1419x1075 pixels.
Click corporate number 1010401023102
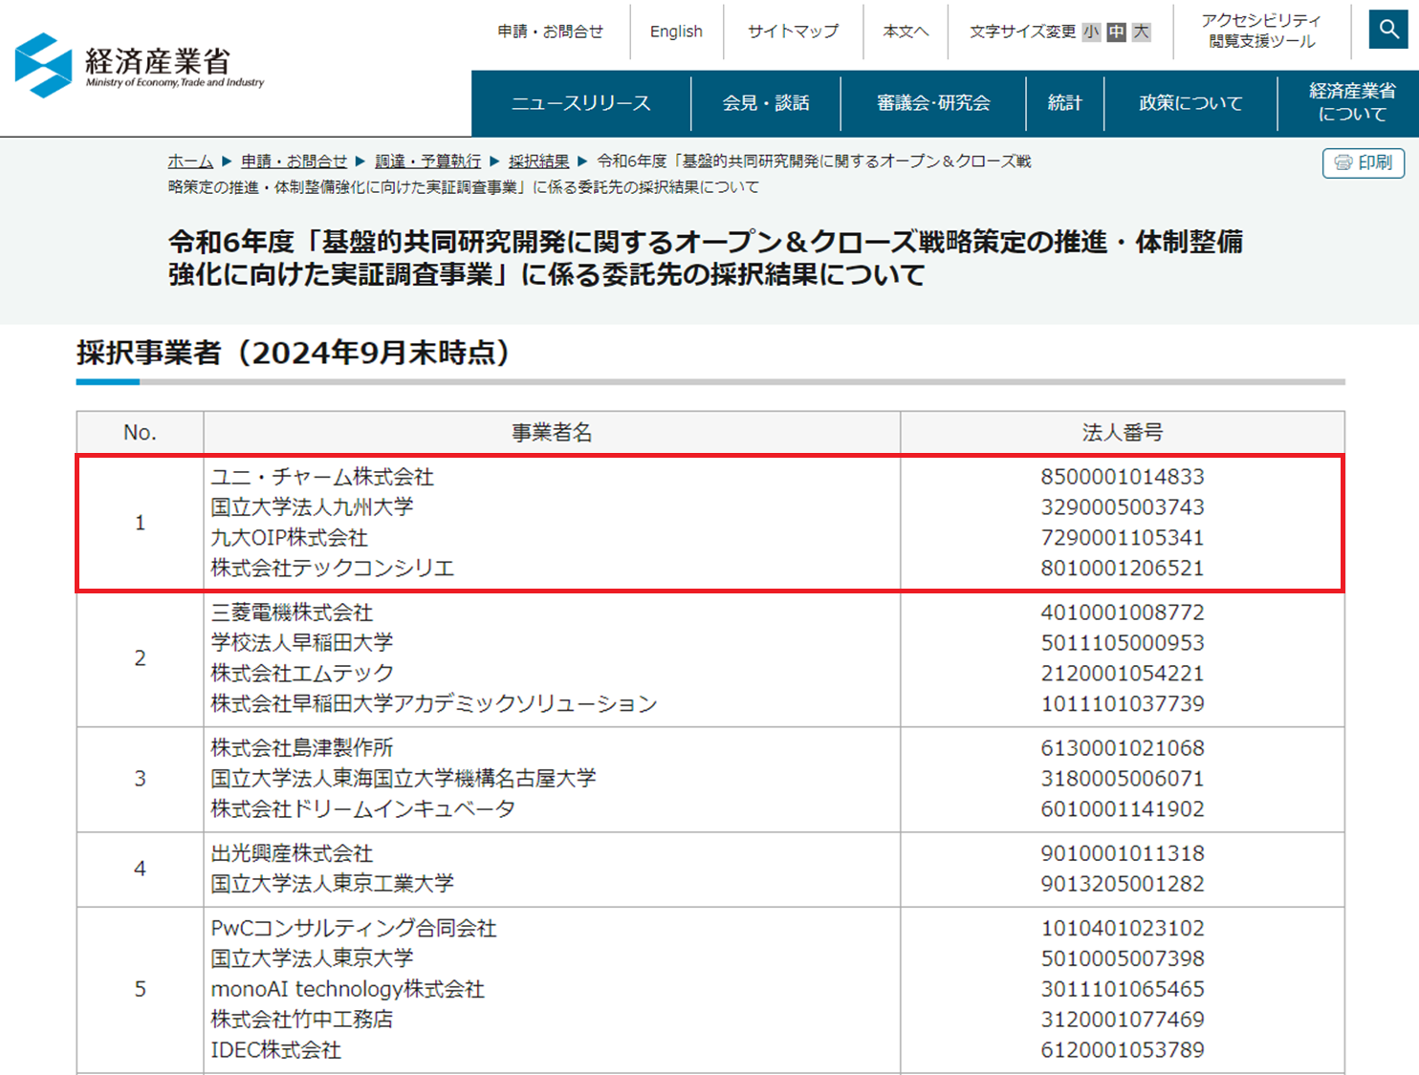coord(1123,928)
